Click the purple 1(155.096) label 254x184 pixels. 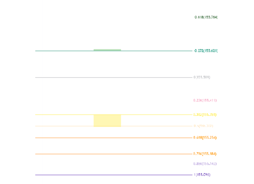(202, 174)
